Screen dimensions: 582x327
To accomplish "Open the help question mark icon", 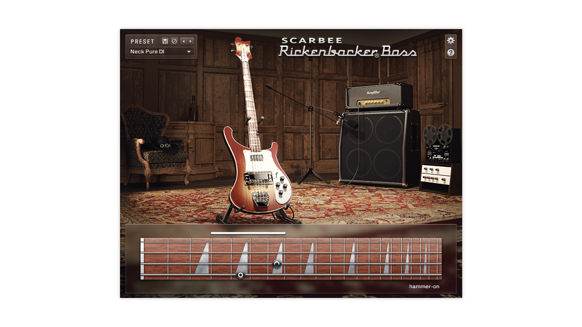I will pos(451,53).
